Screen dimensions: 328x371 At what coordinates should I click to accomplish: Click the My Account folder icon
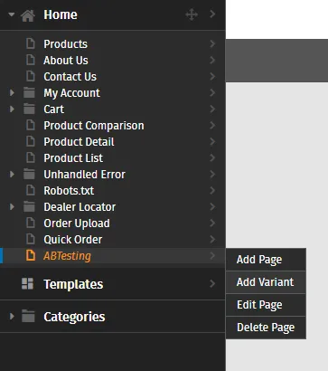(x=29, y=92)
